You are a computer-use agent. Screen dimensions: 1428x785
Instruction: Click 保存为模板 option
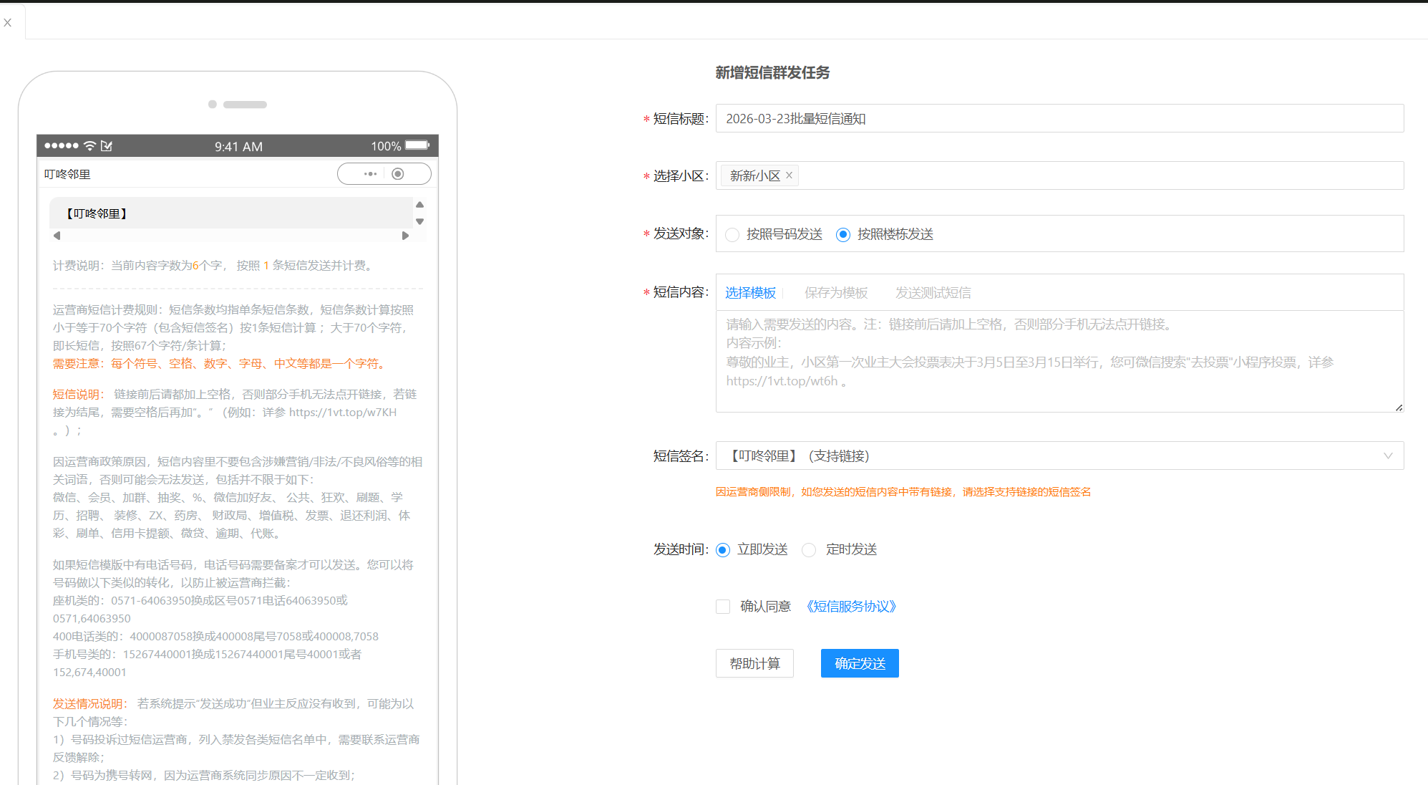tap(835, 293)
